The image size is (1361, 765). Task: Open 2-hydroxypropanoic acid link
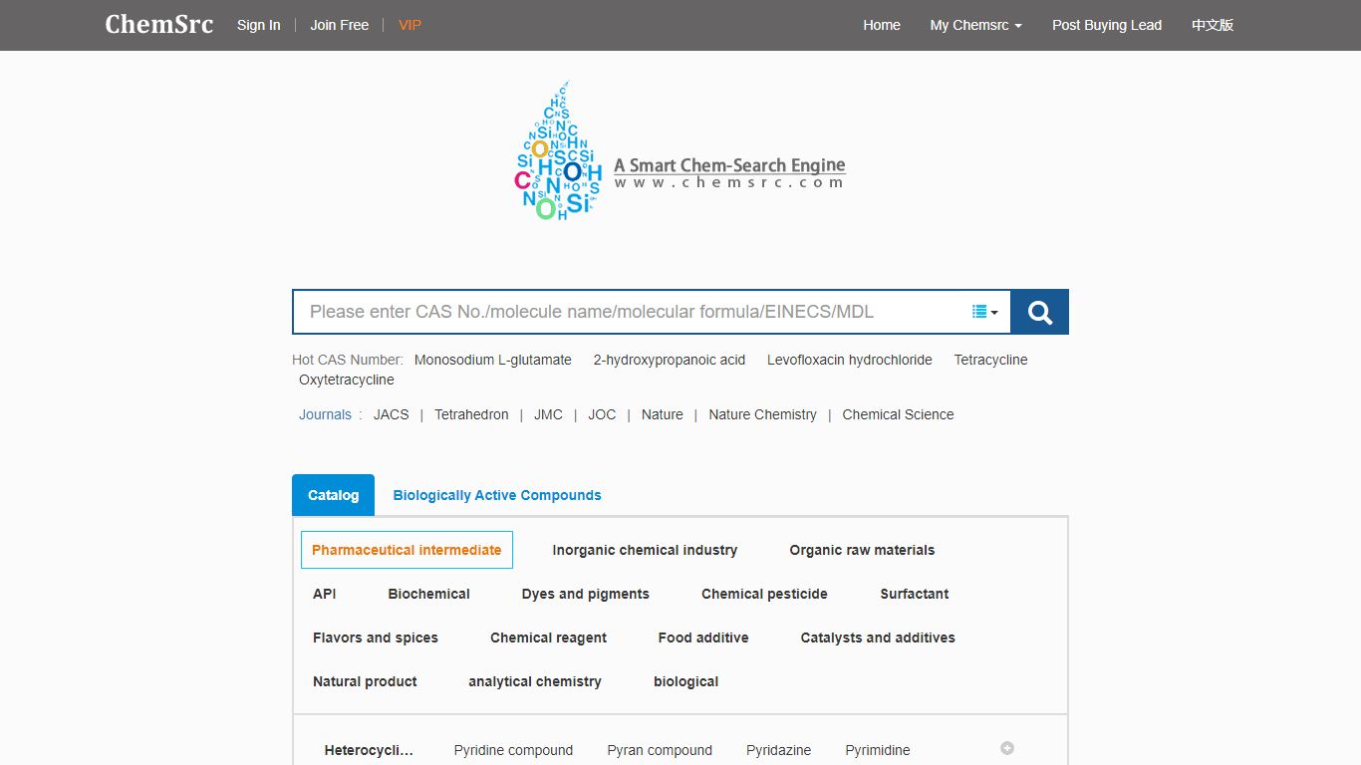(670, 360)
